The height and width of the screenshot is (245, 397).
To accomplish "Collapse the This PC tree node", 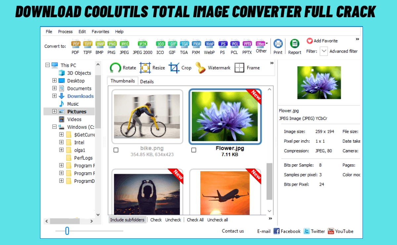I will point(47,65).
